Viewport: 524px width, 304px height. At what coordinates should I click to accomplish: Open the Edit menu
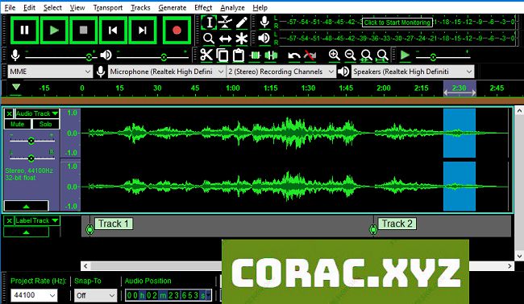pos(29,7)
